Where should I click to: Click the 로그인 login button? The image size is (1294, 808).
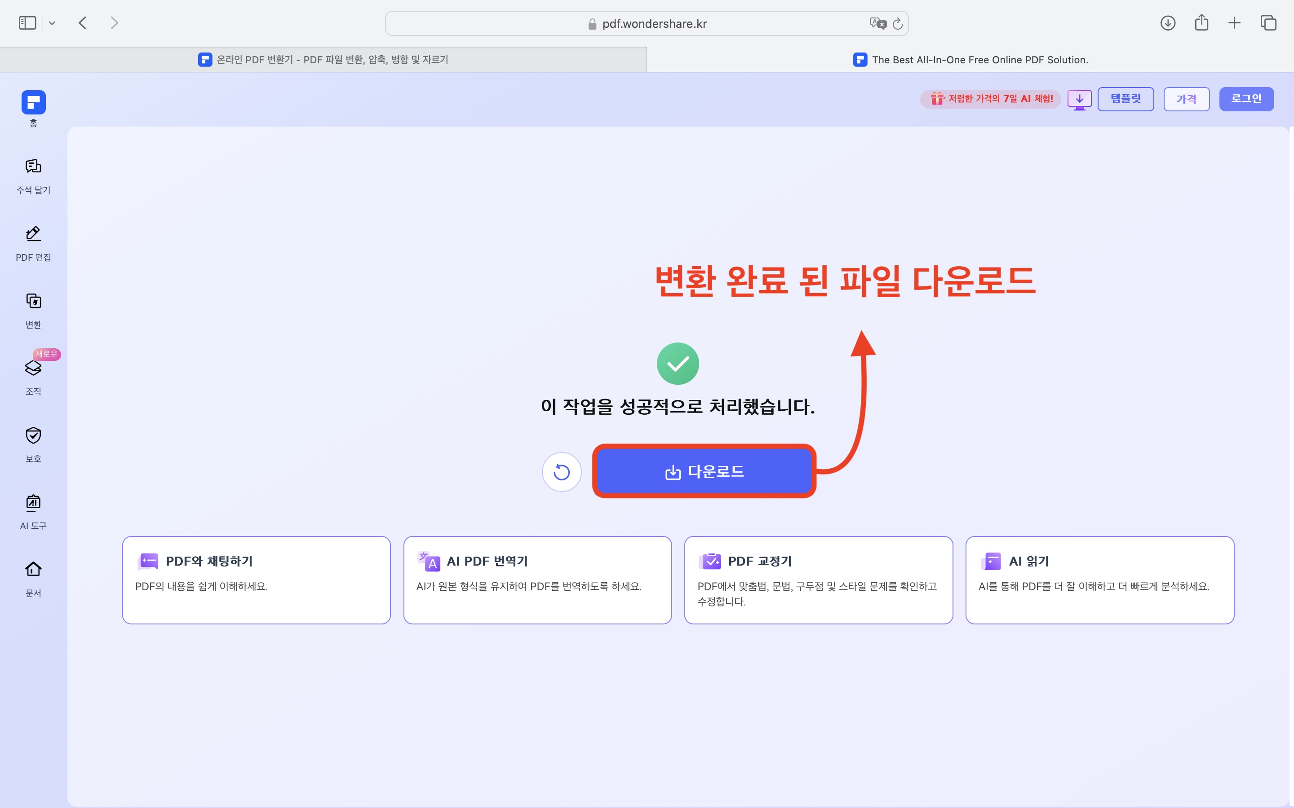[x=1246, y=98]
